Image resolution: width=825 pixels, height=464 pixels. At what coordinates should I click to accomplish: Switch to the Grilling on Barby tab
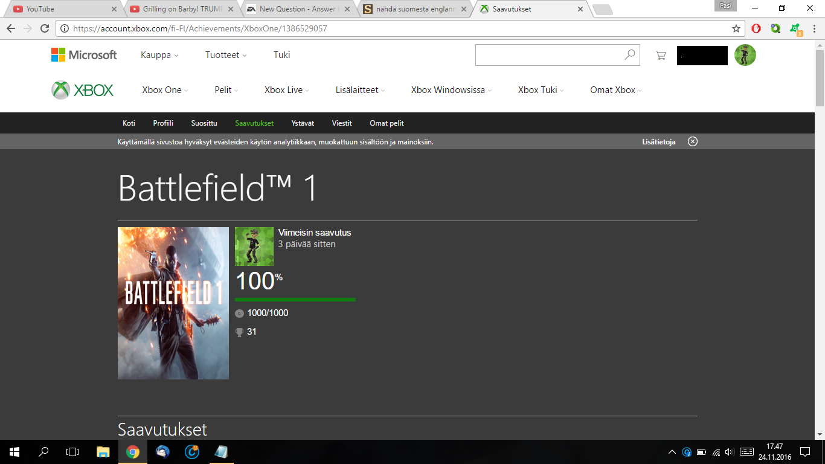click(x=181, y=9)
